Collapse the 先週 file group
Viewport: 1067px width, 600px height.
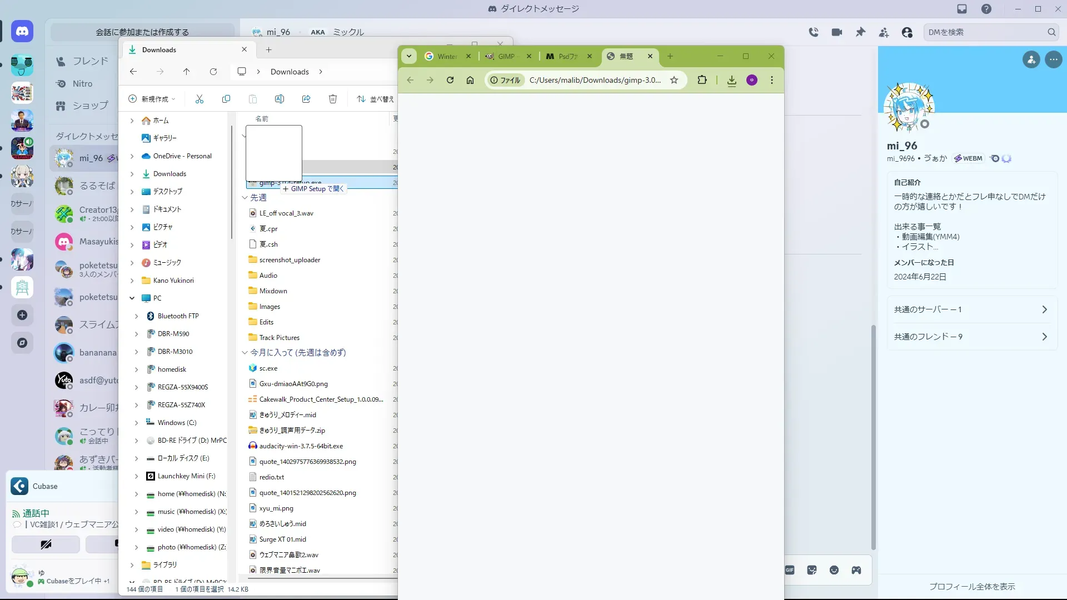(245, 198)
